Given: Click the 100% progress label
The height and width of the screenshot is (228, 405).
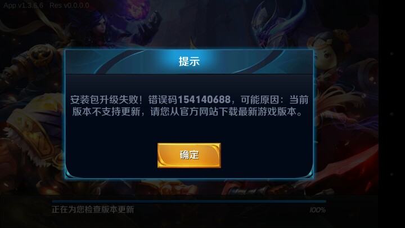Looking at the screenshot, I should [317, 210].
